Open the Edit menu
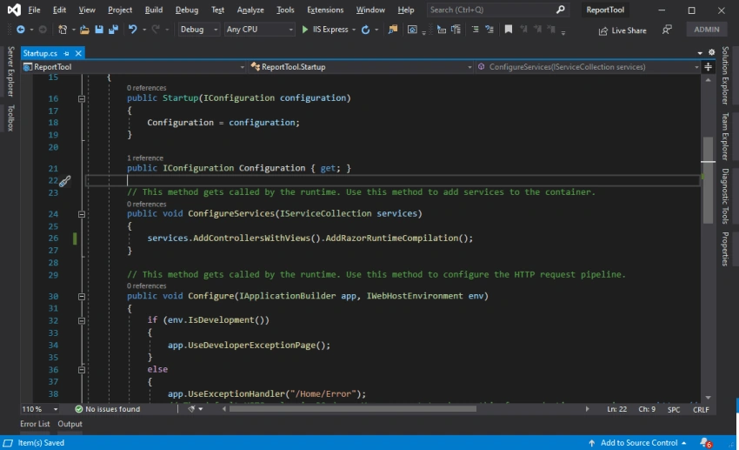 click(59, 10)
